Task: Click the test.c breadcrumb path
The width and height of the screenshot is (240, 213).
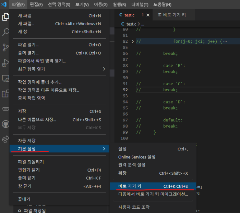Action: click(x=131, y=24)
